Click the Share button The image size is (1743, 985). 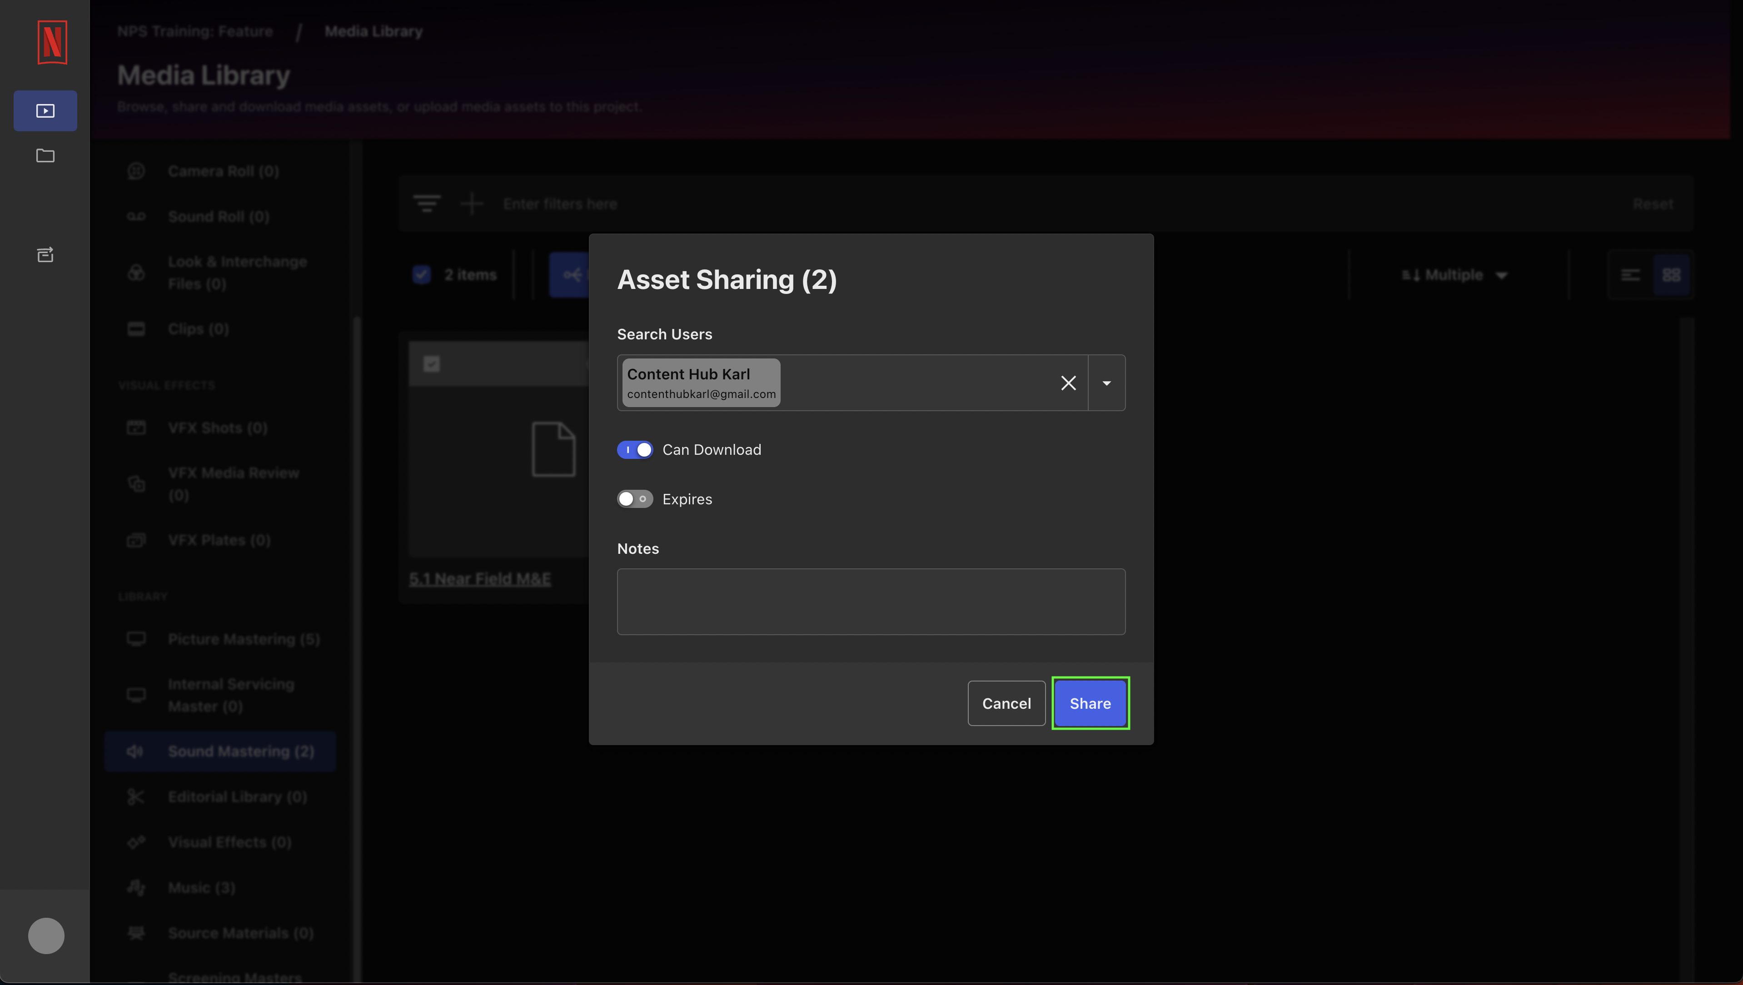[x=1090, y=704]
